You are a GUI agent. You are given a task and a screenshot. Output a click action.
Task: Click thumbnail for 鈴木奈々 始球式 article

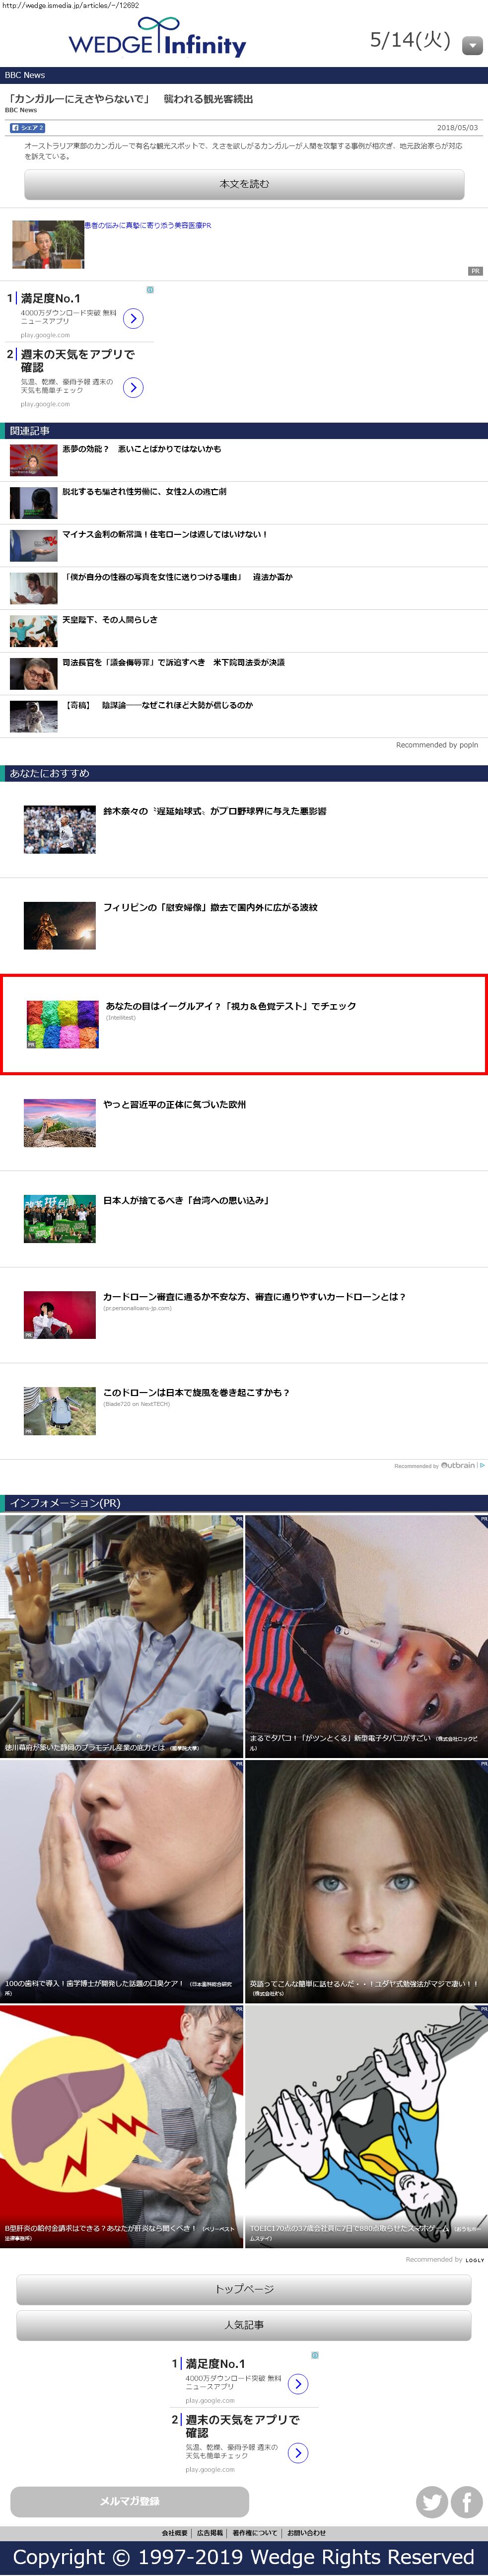(x=60, y=829)
